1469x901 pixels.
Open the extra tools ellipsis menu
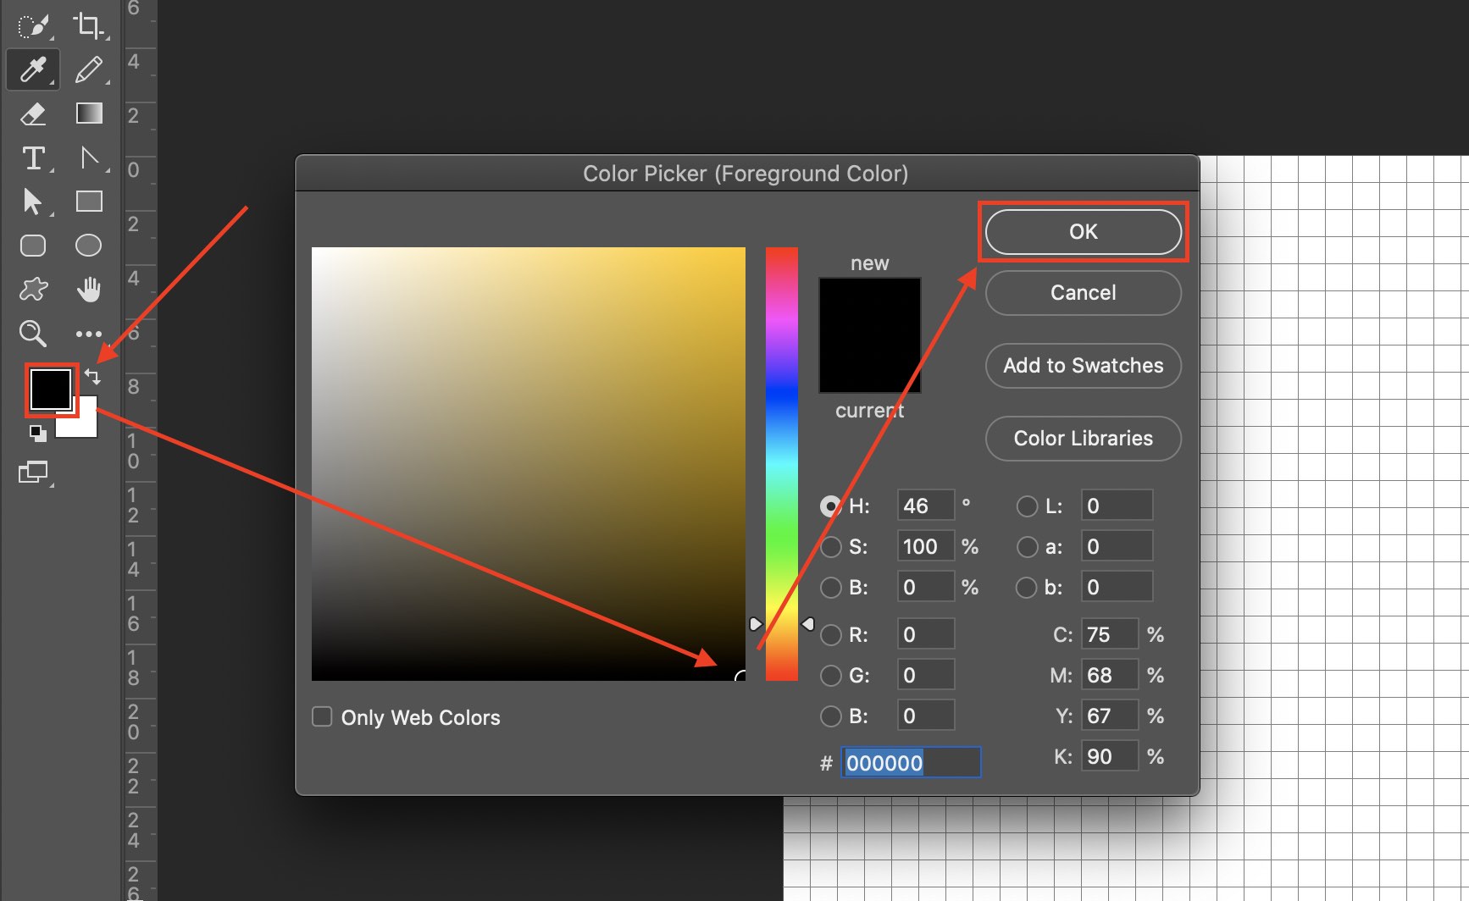coord(88,334)
